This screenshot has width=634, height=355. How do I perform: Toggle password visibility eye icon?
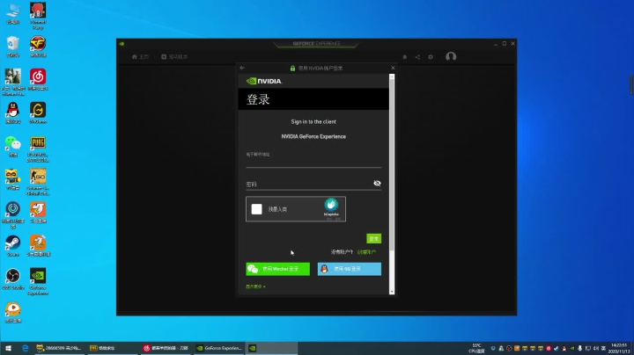(377, 184)
